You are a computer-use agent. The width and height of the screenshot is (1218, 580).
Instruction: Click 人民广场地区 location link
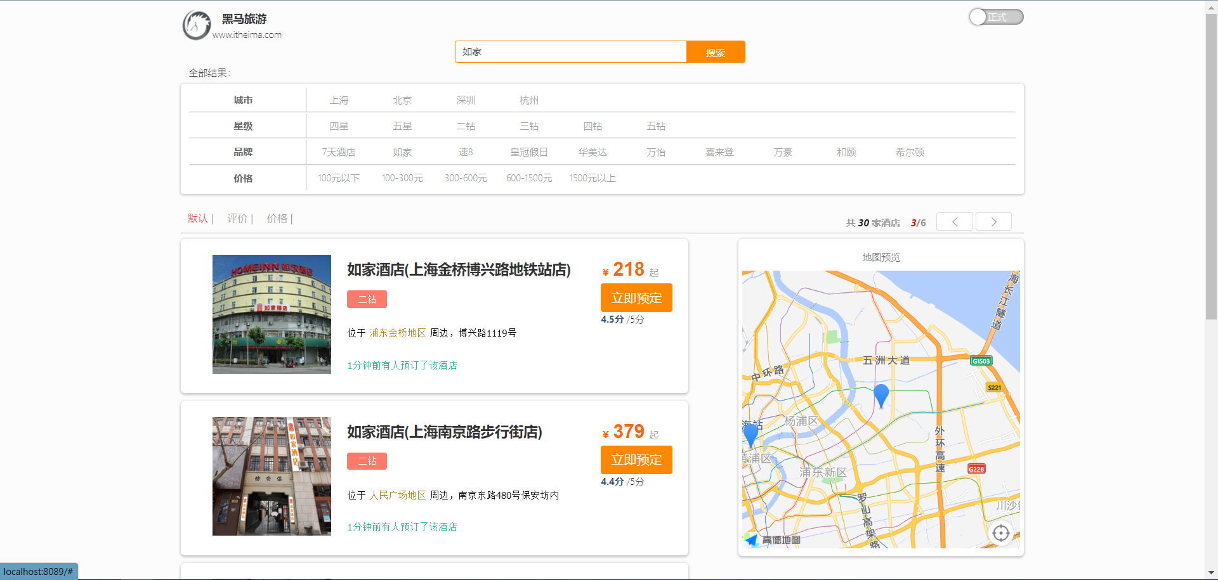[x=398, y=496]
